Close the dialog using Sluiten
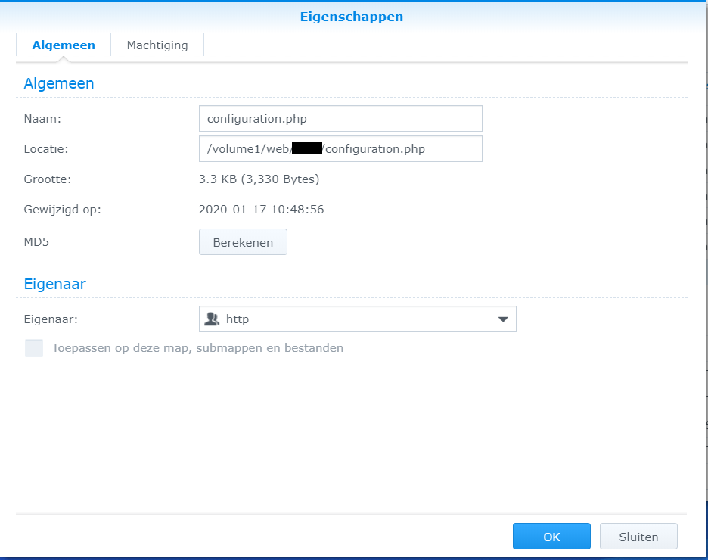The width and height of the screenshot is (708, 560). pyautogui.click(x=638, y=537)
